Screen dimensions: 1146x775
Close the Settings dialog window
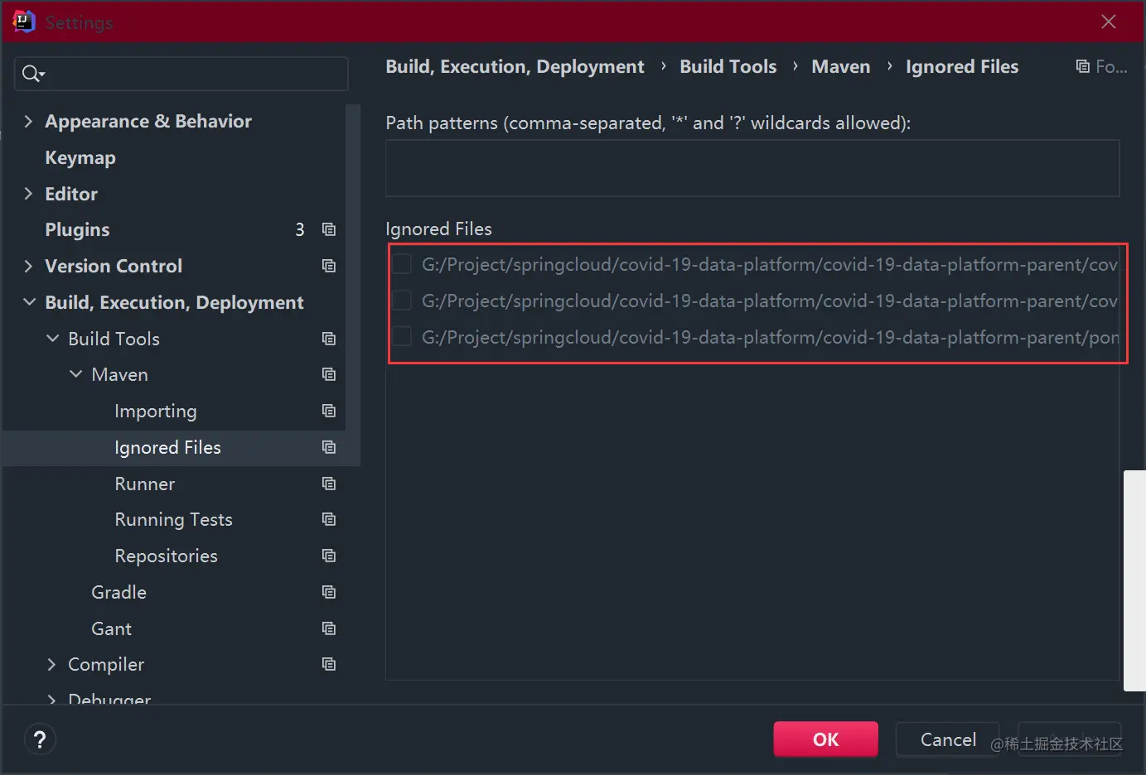1109,22
